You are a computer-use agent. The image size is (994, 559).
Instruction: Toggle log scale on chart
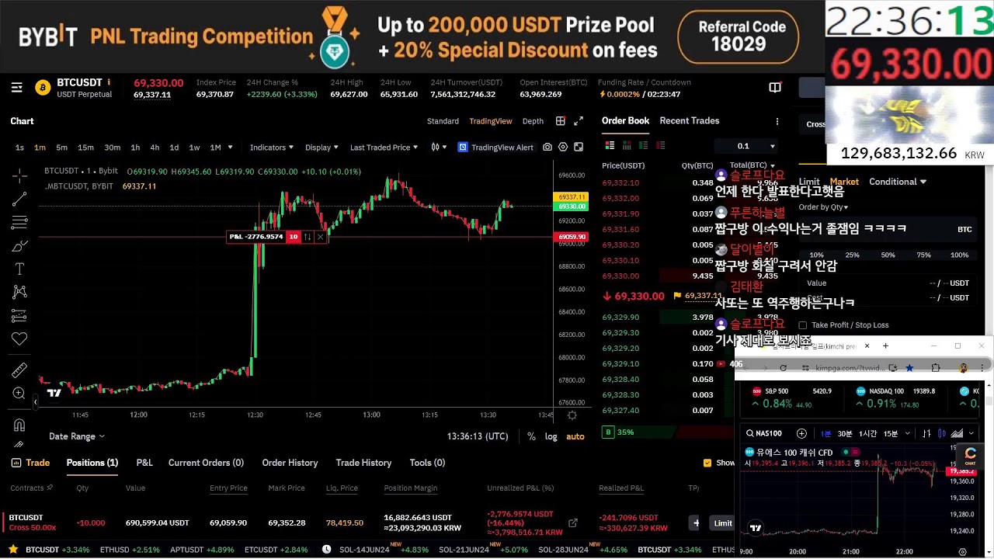[551, 436]
